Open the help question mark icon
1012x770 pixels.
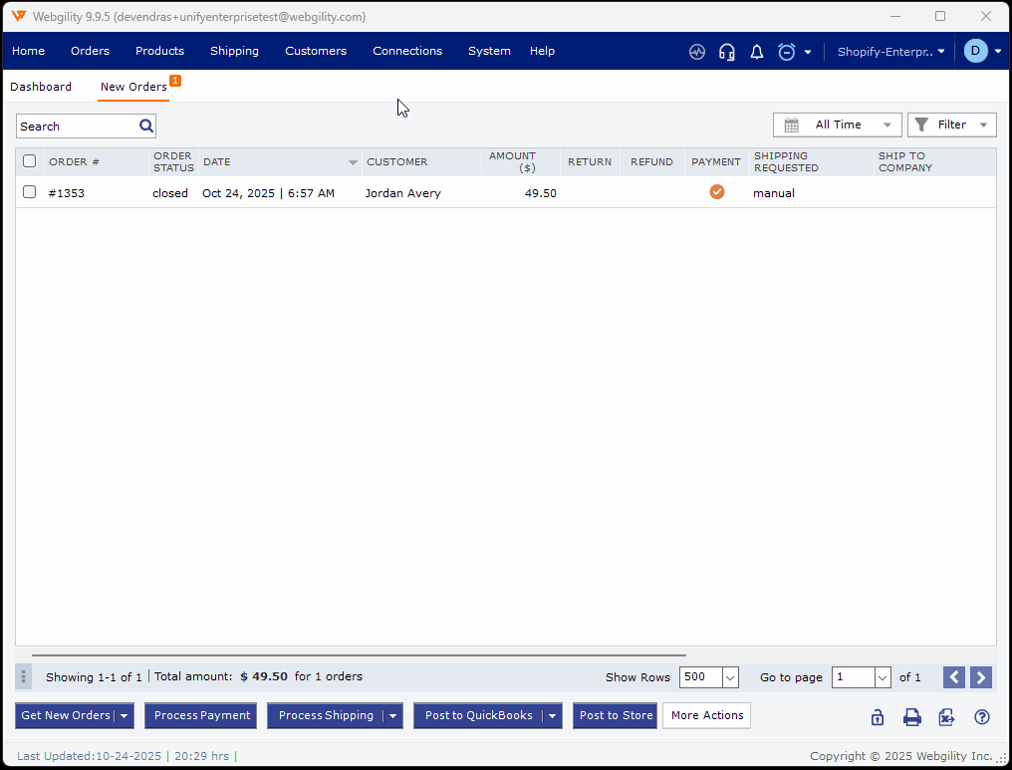(982, 717)
